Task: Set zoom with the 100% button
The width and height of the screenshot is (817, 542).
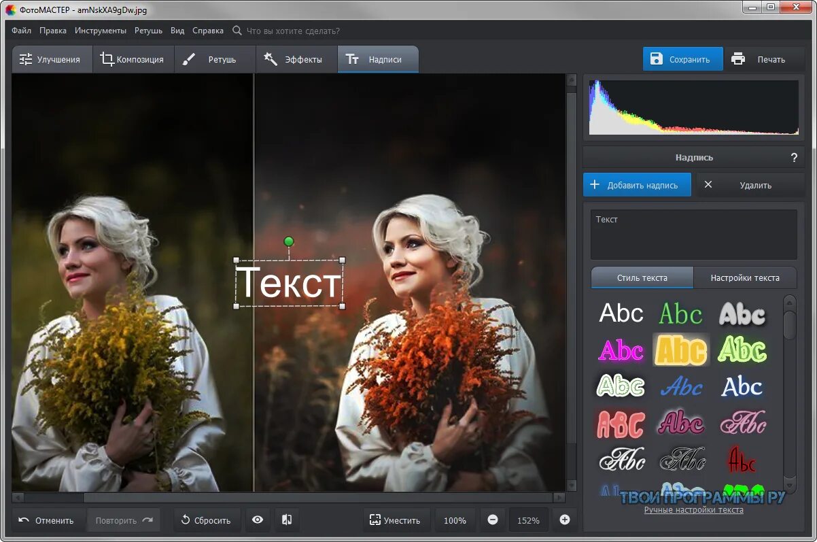Action: [455, 520]
